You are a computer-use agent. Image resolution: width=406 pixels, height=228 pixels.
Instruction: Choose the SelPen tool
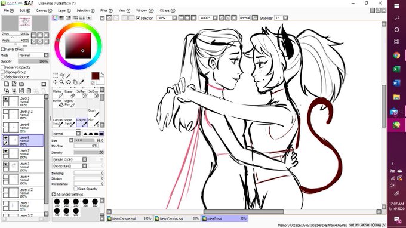click(82, 94)
